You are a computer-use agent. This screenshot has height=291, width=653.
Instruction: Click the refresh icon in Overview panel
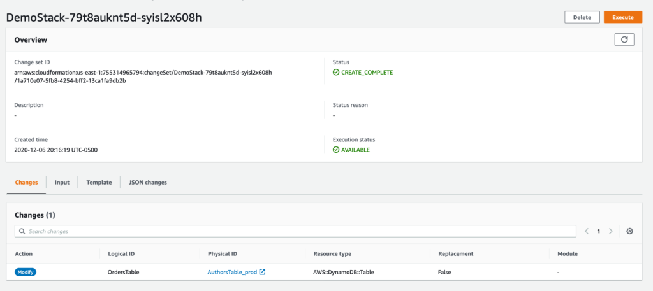click(624, 39)
